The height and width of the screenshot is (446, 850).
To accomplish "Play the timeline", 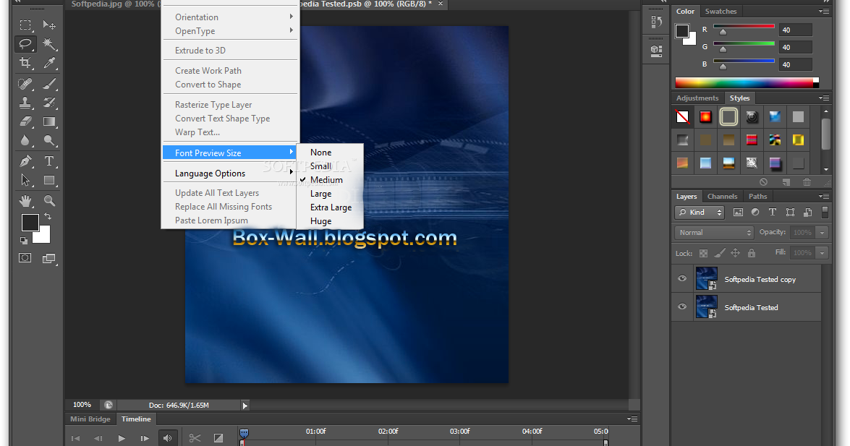I will [122, 439].
